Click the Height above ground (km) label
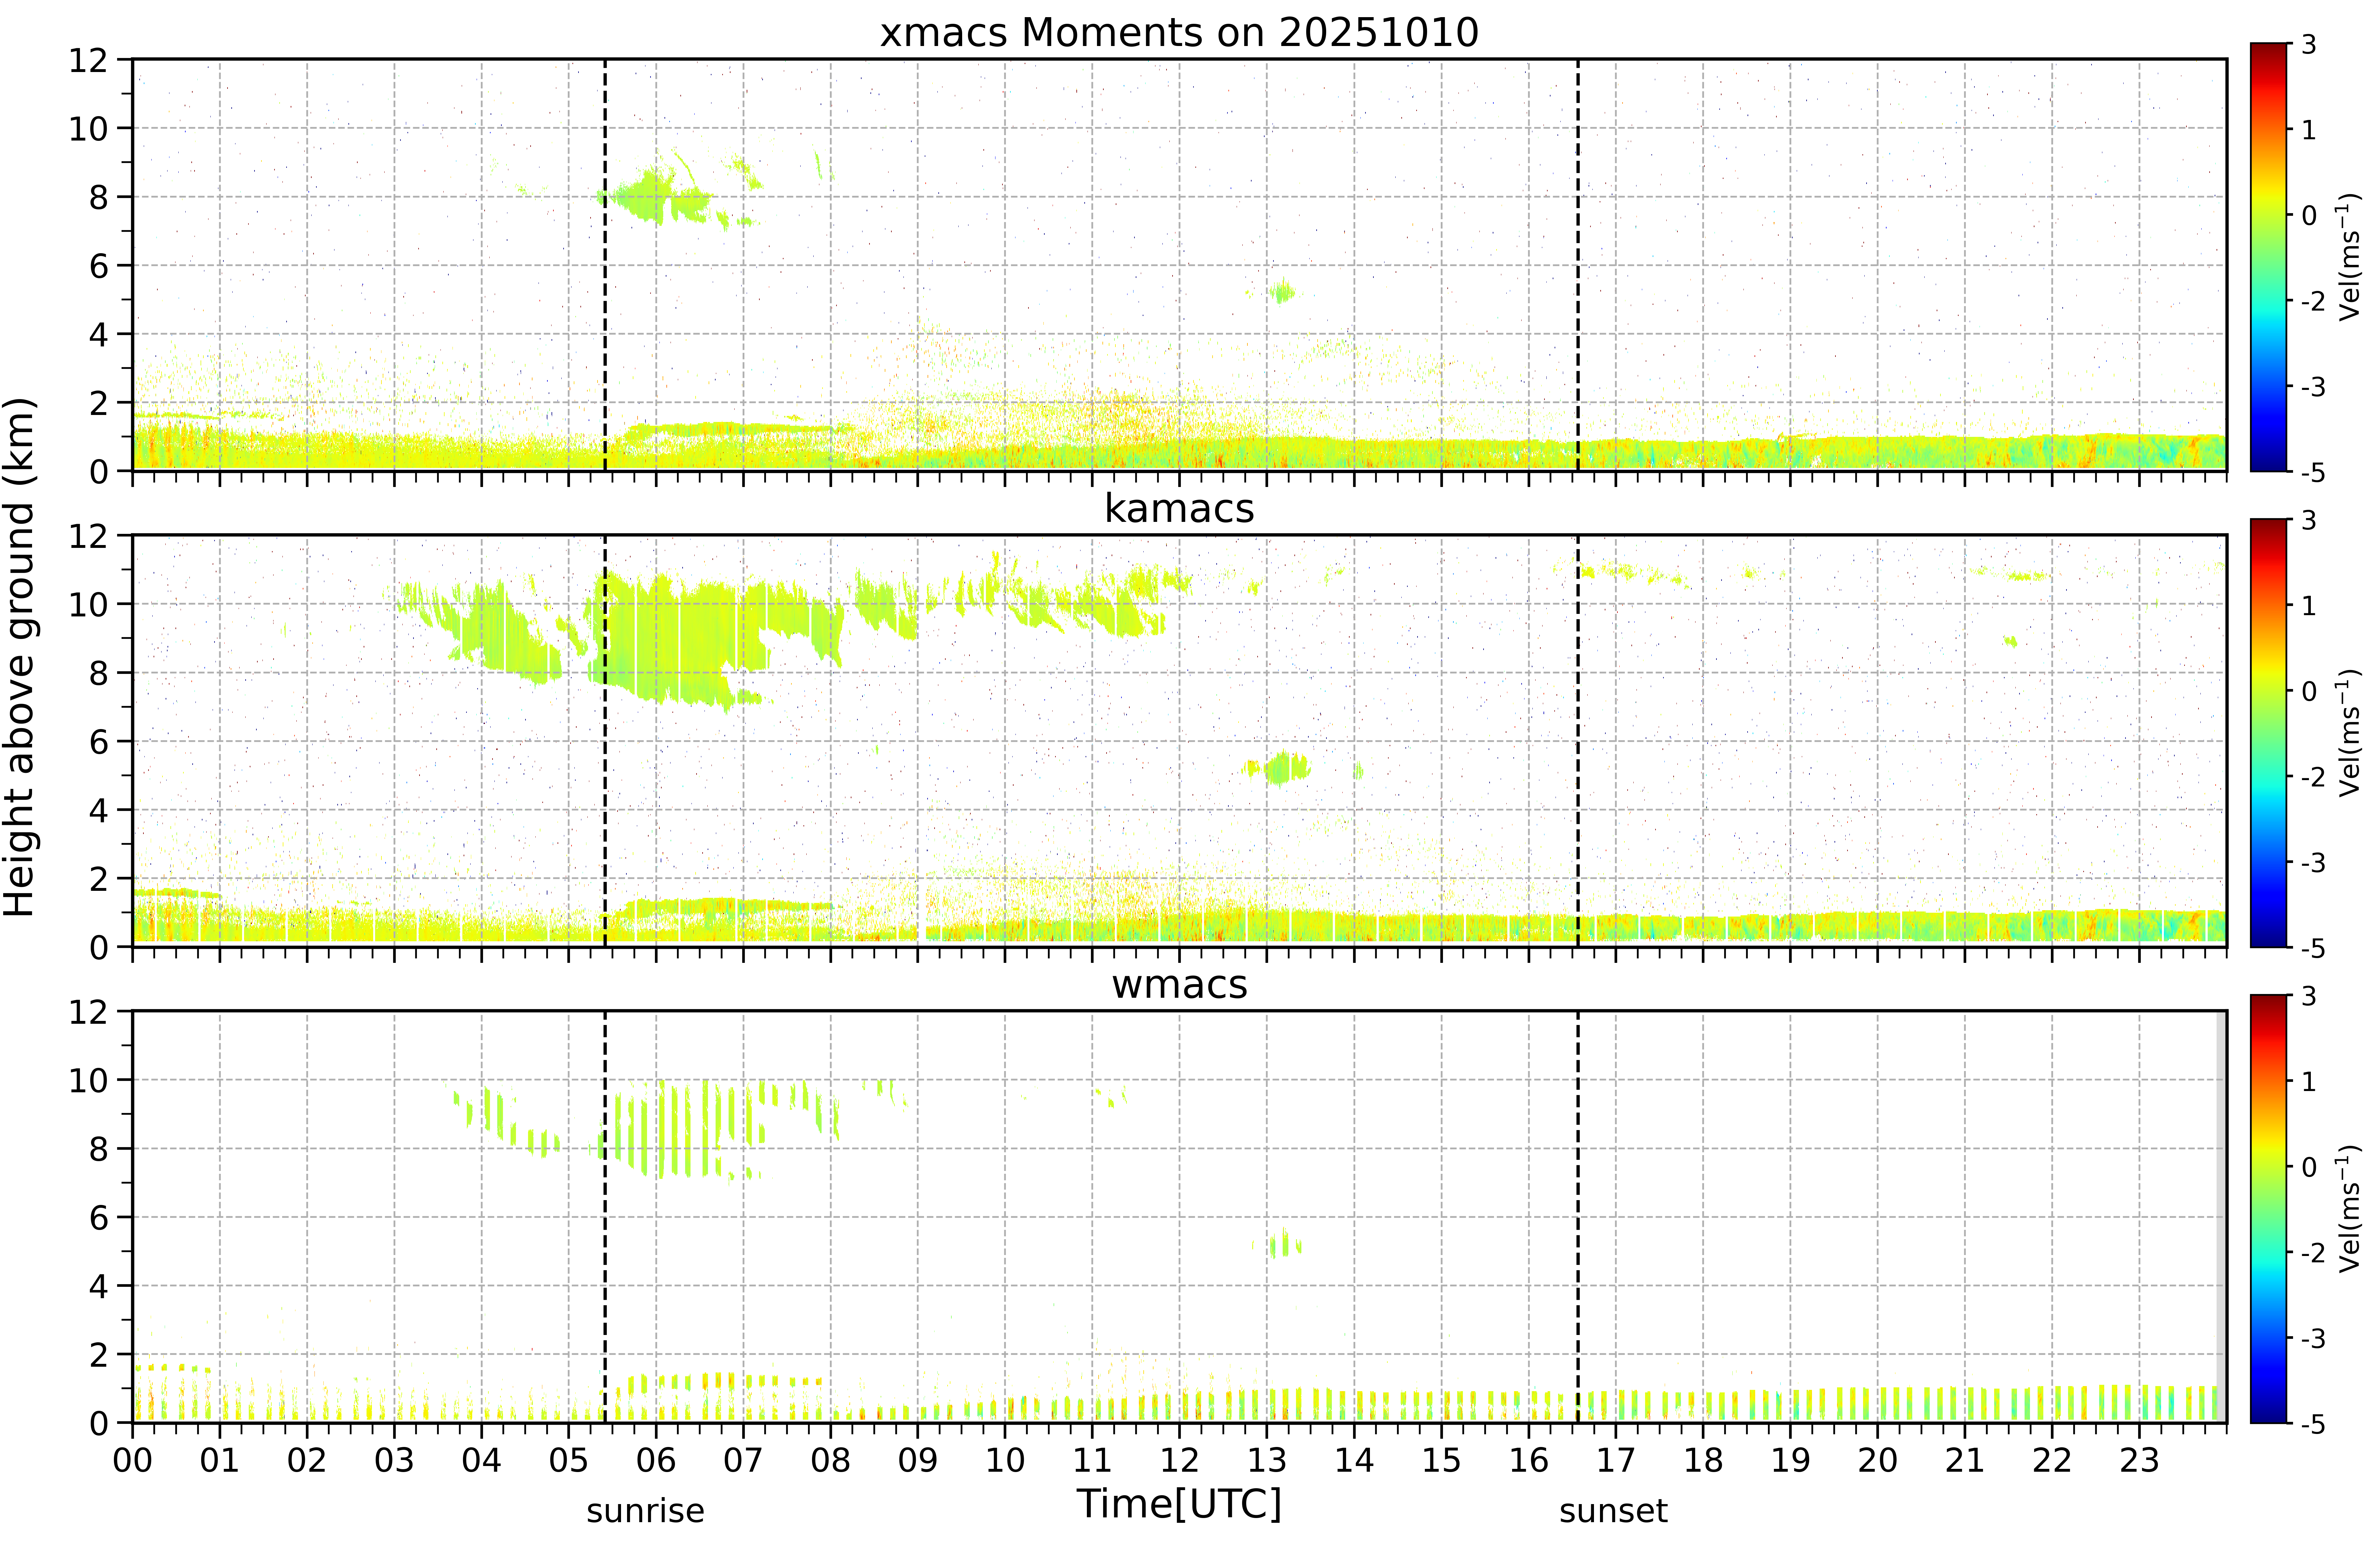Screen dimensions: 2380x1545 coord(20,657)
